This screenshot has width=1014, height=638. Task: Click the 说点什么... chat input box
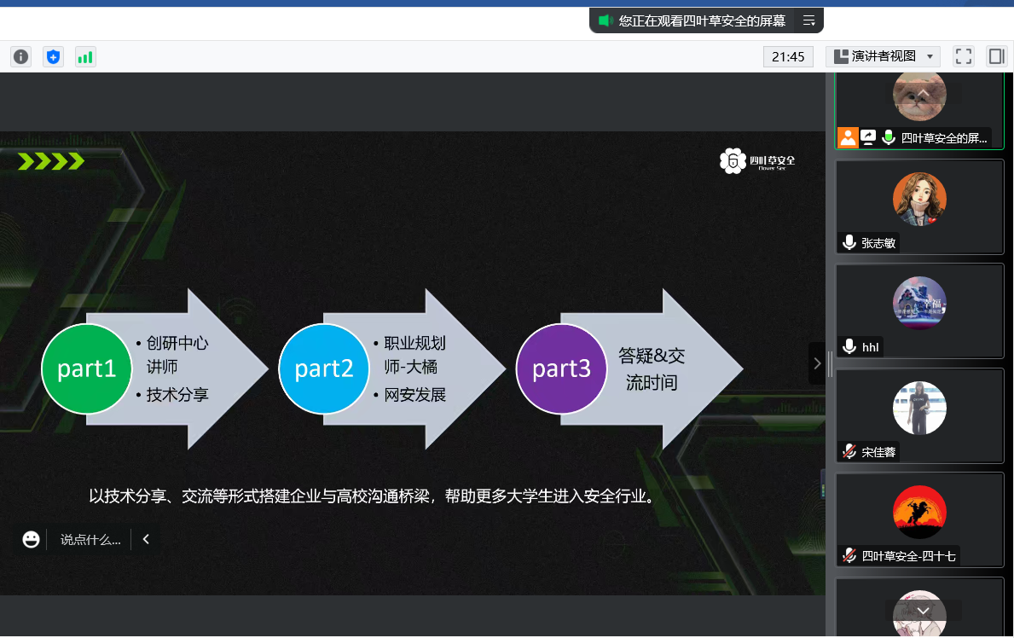pyautogui.click(x=90, y=539)
